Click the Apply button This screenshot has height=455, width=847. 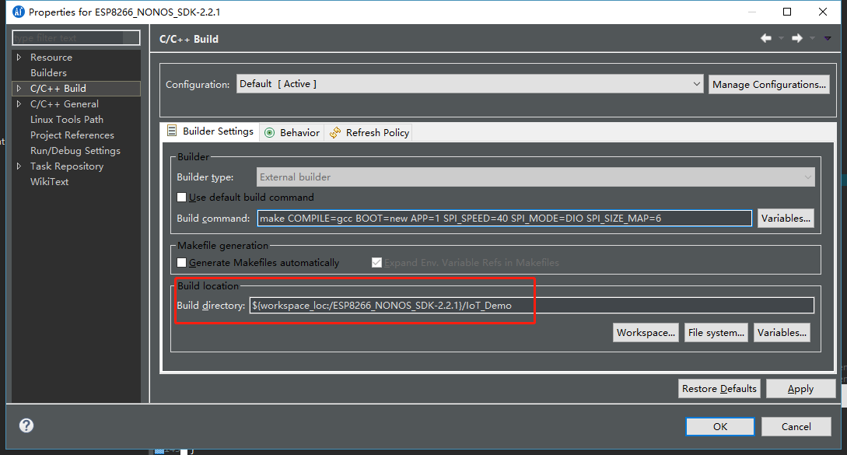click(x=800, y=389)
